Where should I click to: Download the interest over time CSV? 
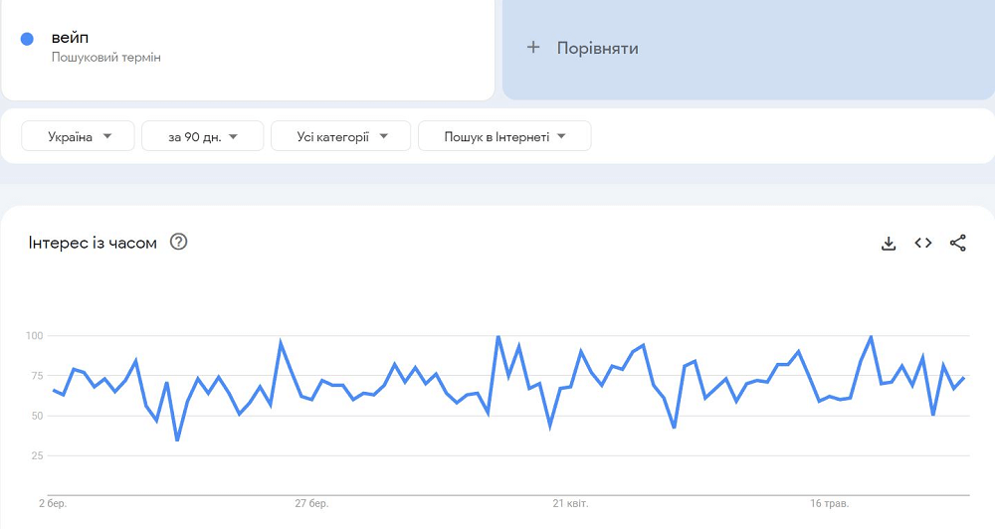[889, 243]
